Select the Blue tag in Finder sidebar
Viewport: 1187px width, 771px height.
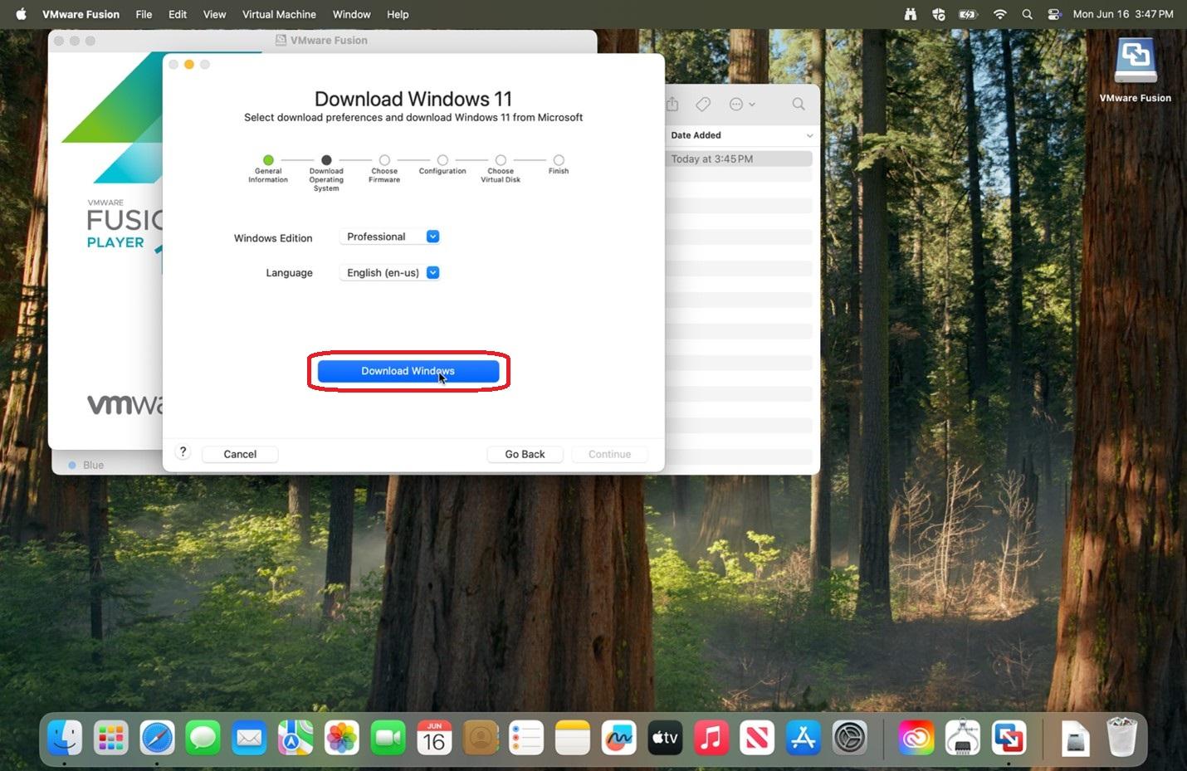click(86, 465)
